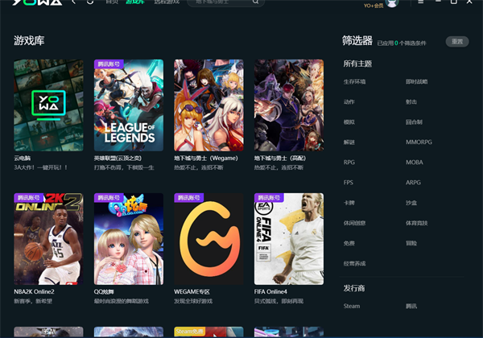Filter by Steam publisher
Viewport: 483px width, 338px height.
(352, 306)
